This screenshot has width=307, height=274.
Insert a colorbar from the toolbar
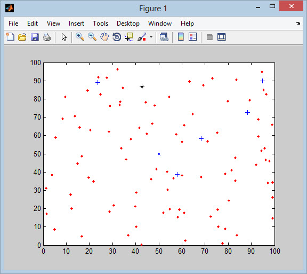pos(181,37)
